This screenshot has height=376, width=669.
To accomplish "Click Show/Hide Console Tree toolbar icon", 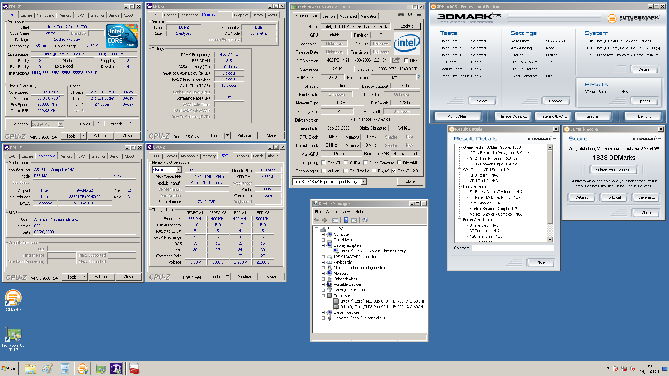I will pos(335,220).
